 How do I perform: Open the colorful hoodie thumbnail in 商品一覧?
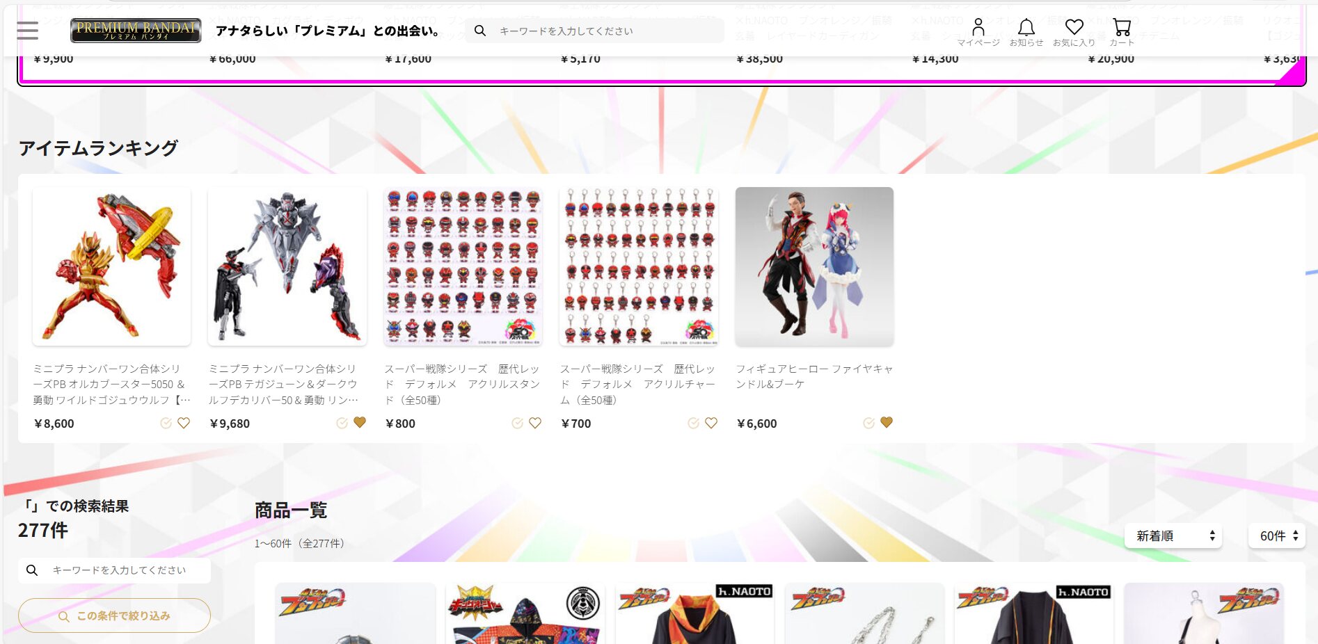[525, 613]
